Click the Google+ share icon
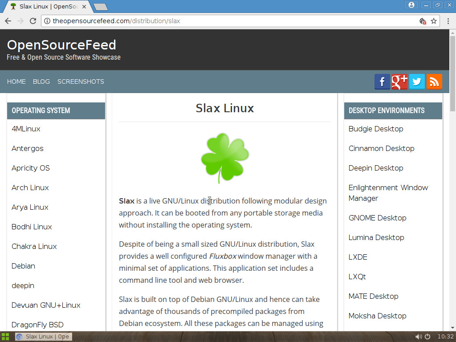456x342 pixels. 399,81
